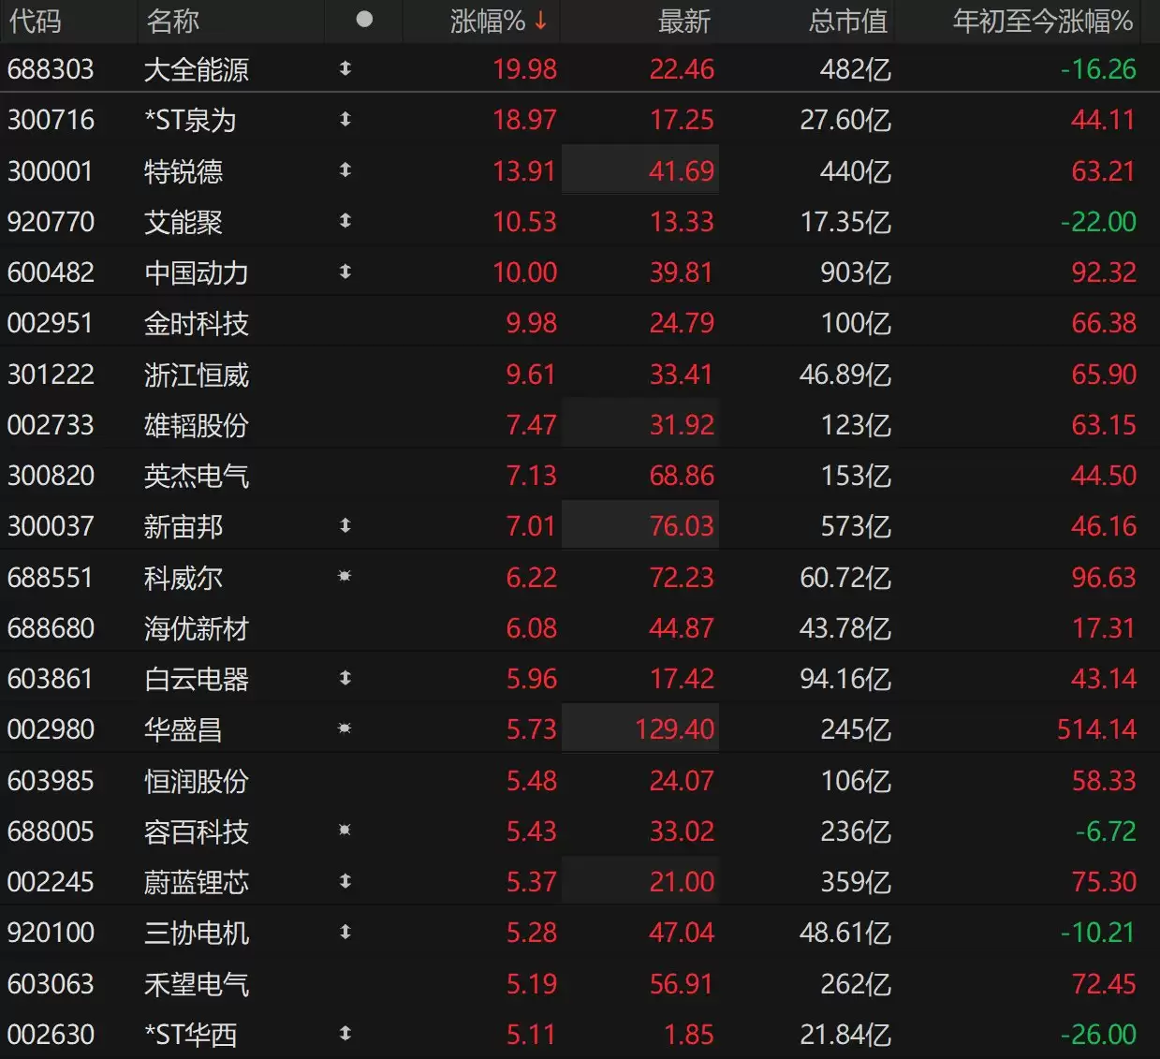This screenshot has height=1059, width=1160.
Task: Open stock 中国动力 by its name
Action: click(197, 272)
